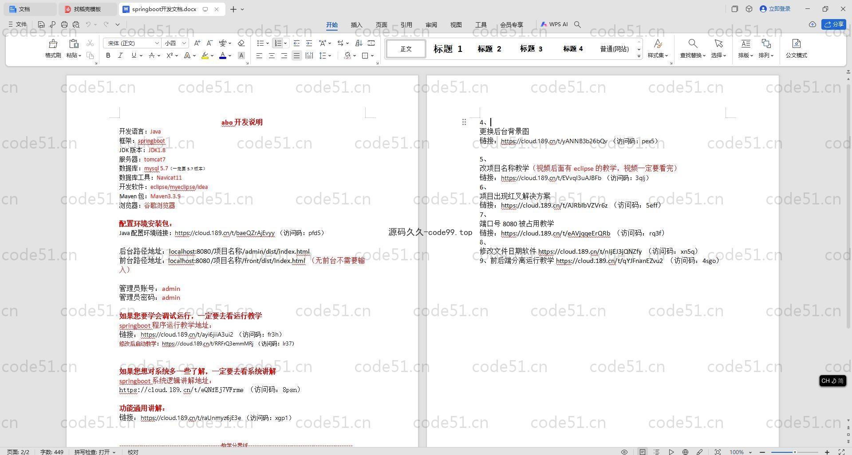This screenshot has height=455, width=852.
Task: Toggle spell check (拼写检查) status
Action: tap(95, 452)
